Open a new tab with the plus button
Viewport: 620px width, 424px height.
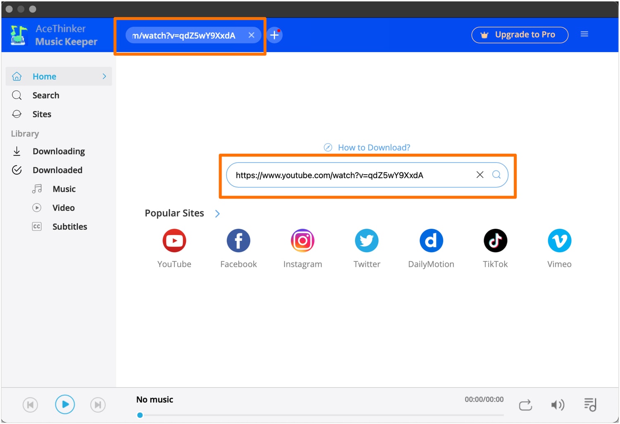tap(274, 35)
